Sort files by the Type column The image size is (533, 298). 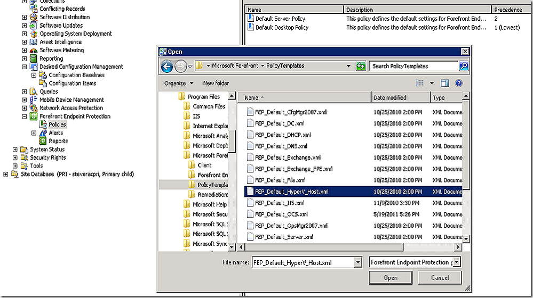[447, 97]
